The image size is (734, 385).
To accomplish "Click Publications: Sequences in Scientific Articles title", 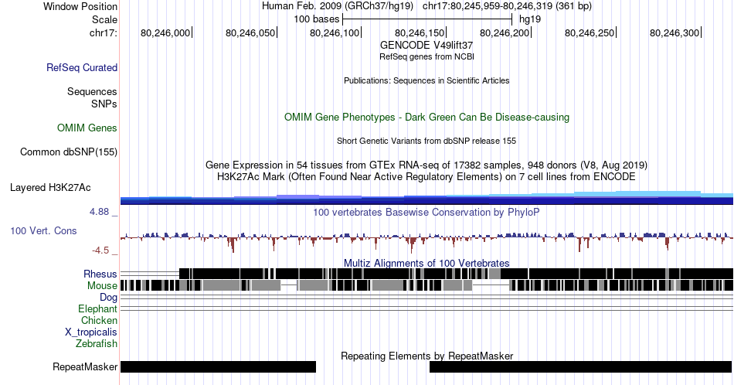I will 426,80.
